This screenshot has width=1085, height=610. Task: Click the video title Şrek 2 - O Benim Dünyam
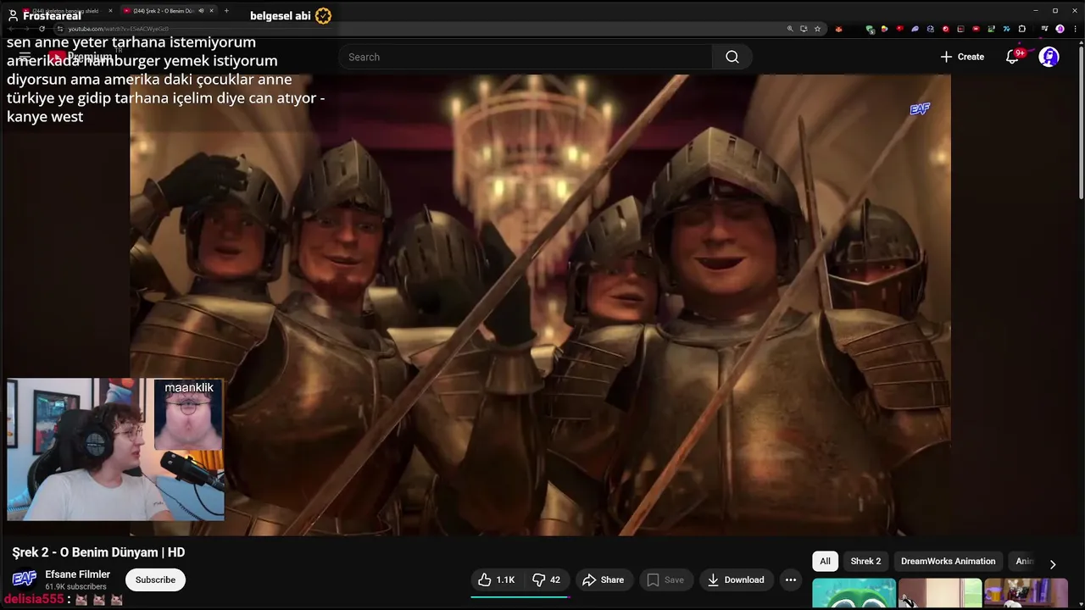98,552
